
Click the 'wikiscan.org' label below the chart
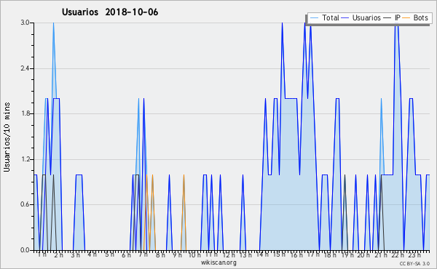tap(219, 262)
